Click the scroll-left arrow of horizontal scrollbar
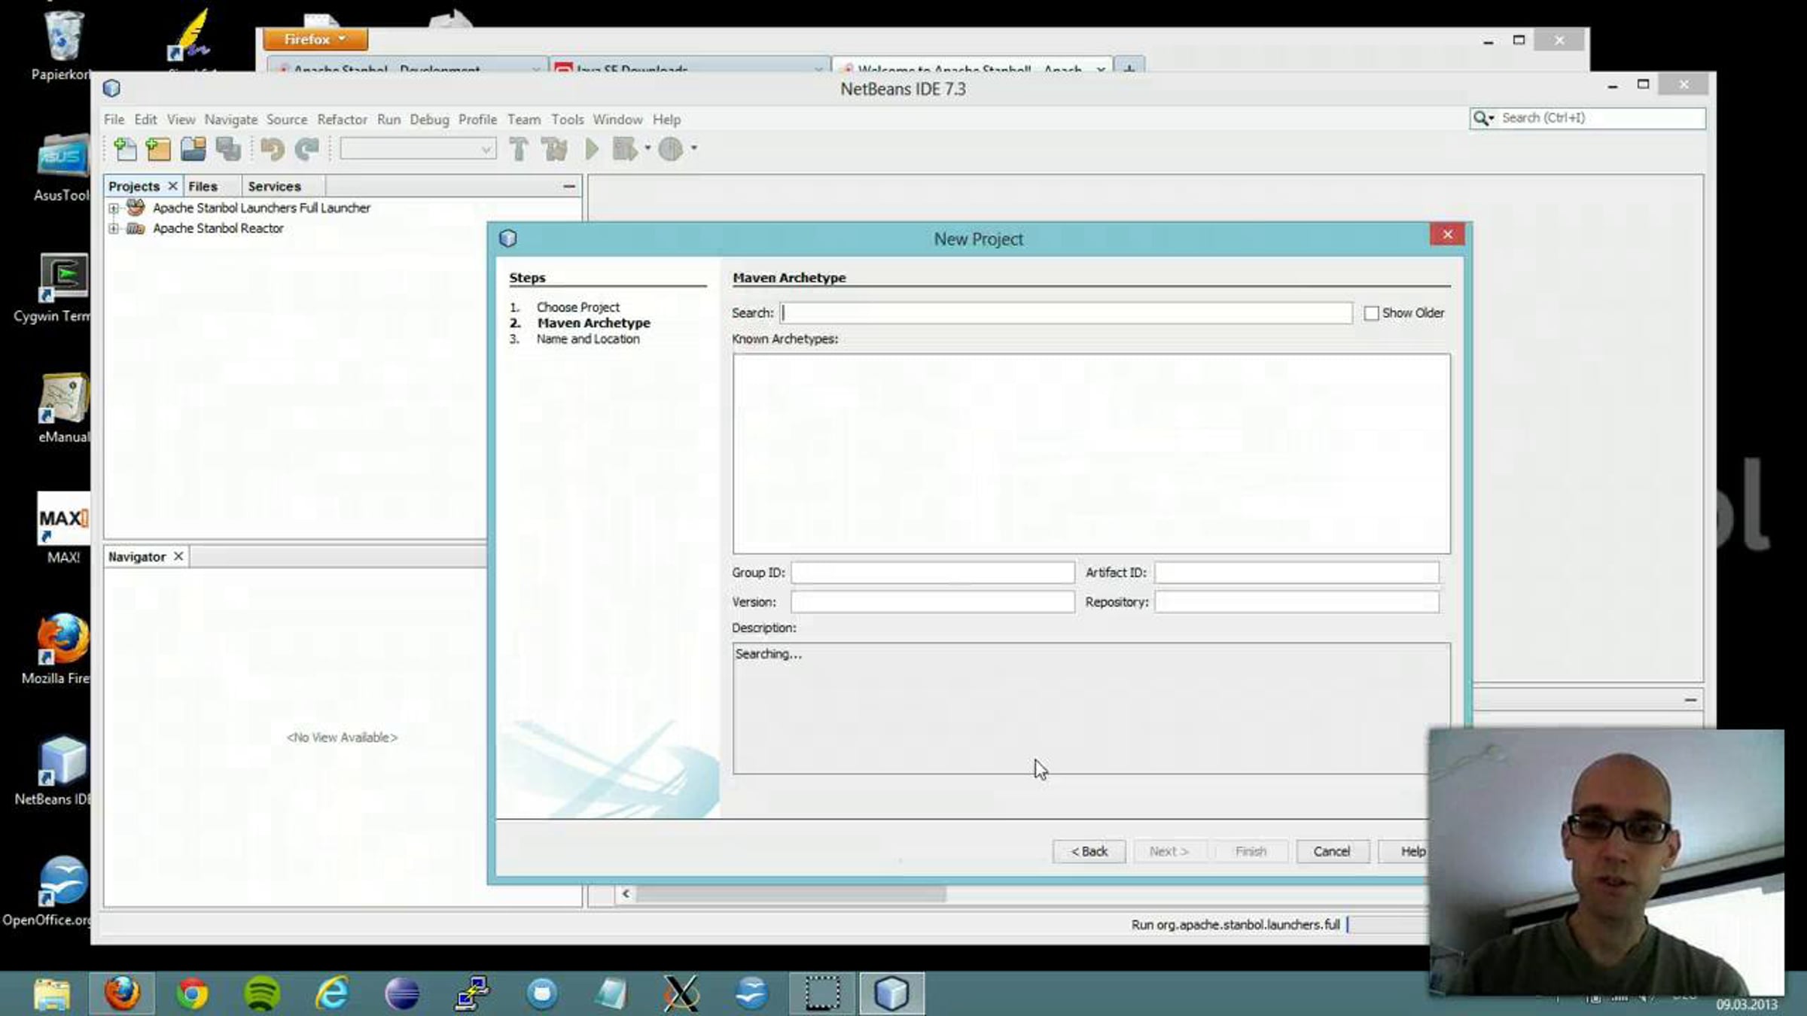 click(x=625, y=893)
